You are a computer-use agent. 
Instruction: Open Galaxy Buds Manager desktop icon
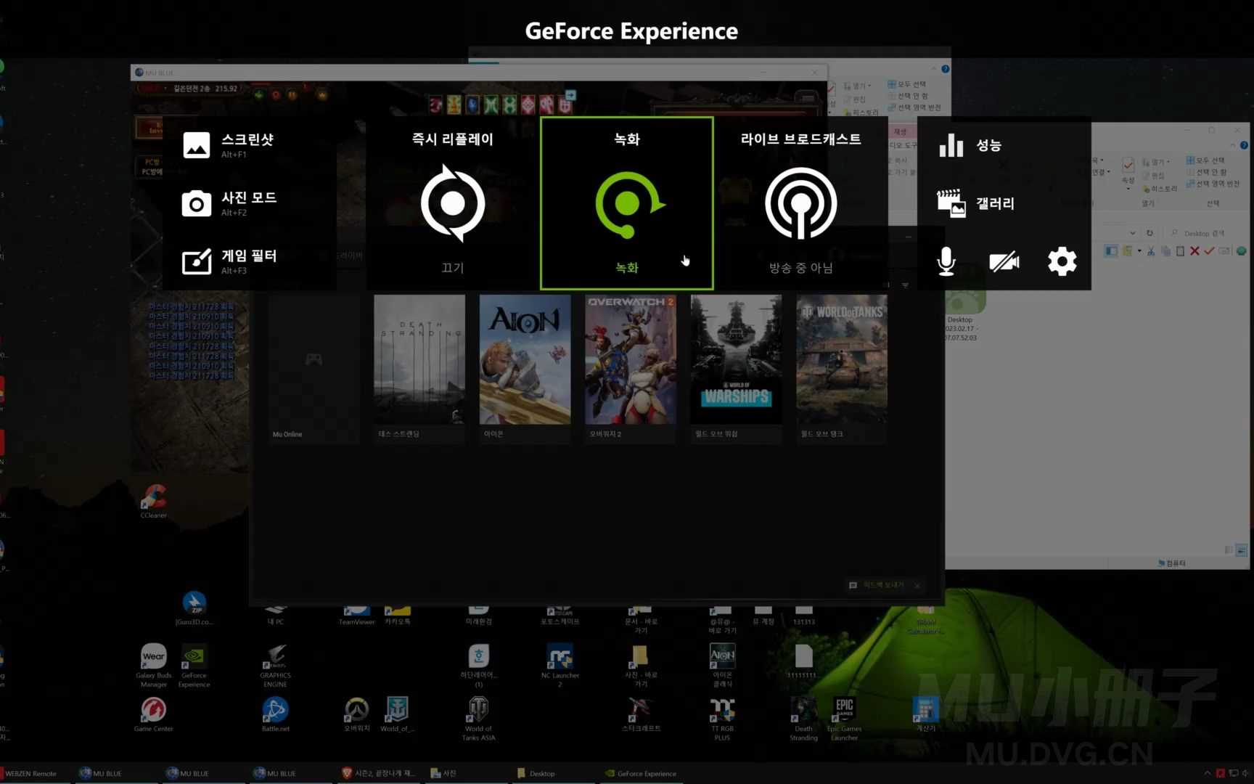pos(154,665)
